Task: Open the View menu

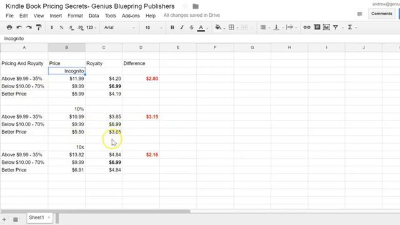Action: coord(39,16)
